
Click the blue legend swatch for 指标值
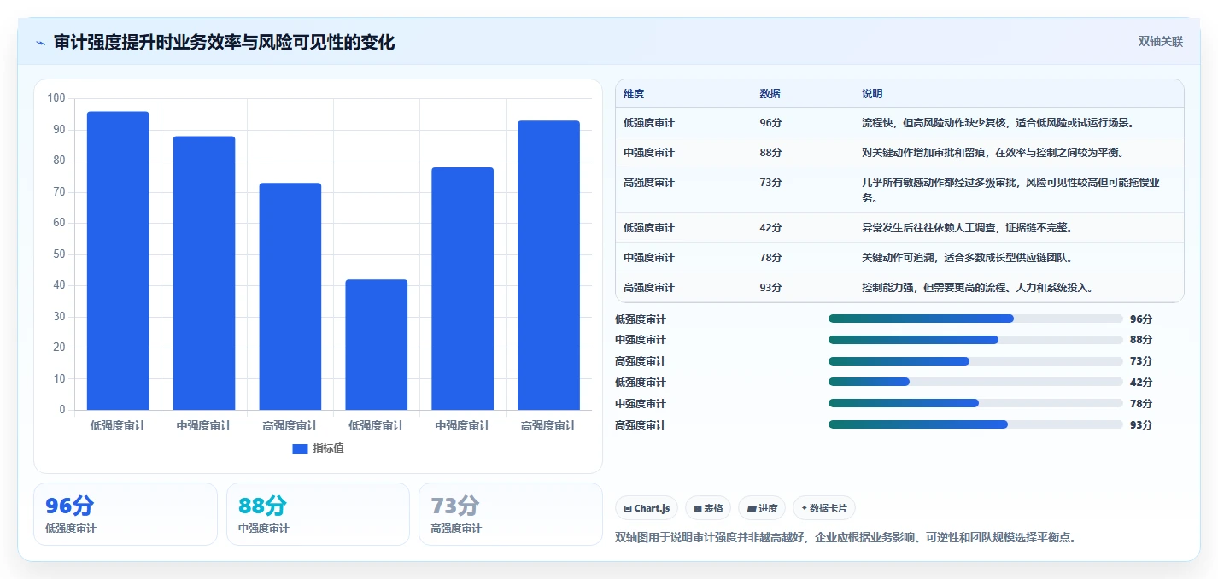tap(300, 448)
